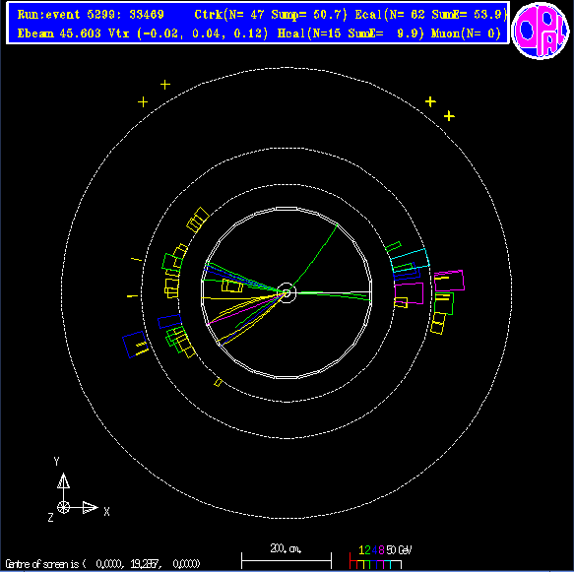Viewport: 574px width, 572px height.
Task: Select the Ecal summary in header
Action: click(x=431, y=15)
